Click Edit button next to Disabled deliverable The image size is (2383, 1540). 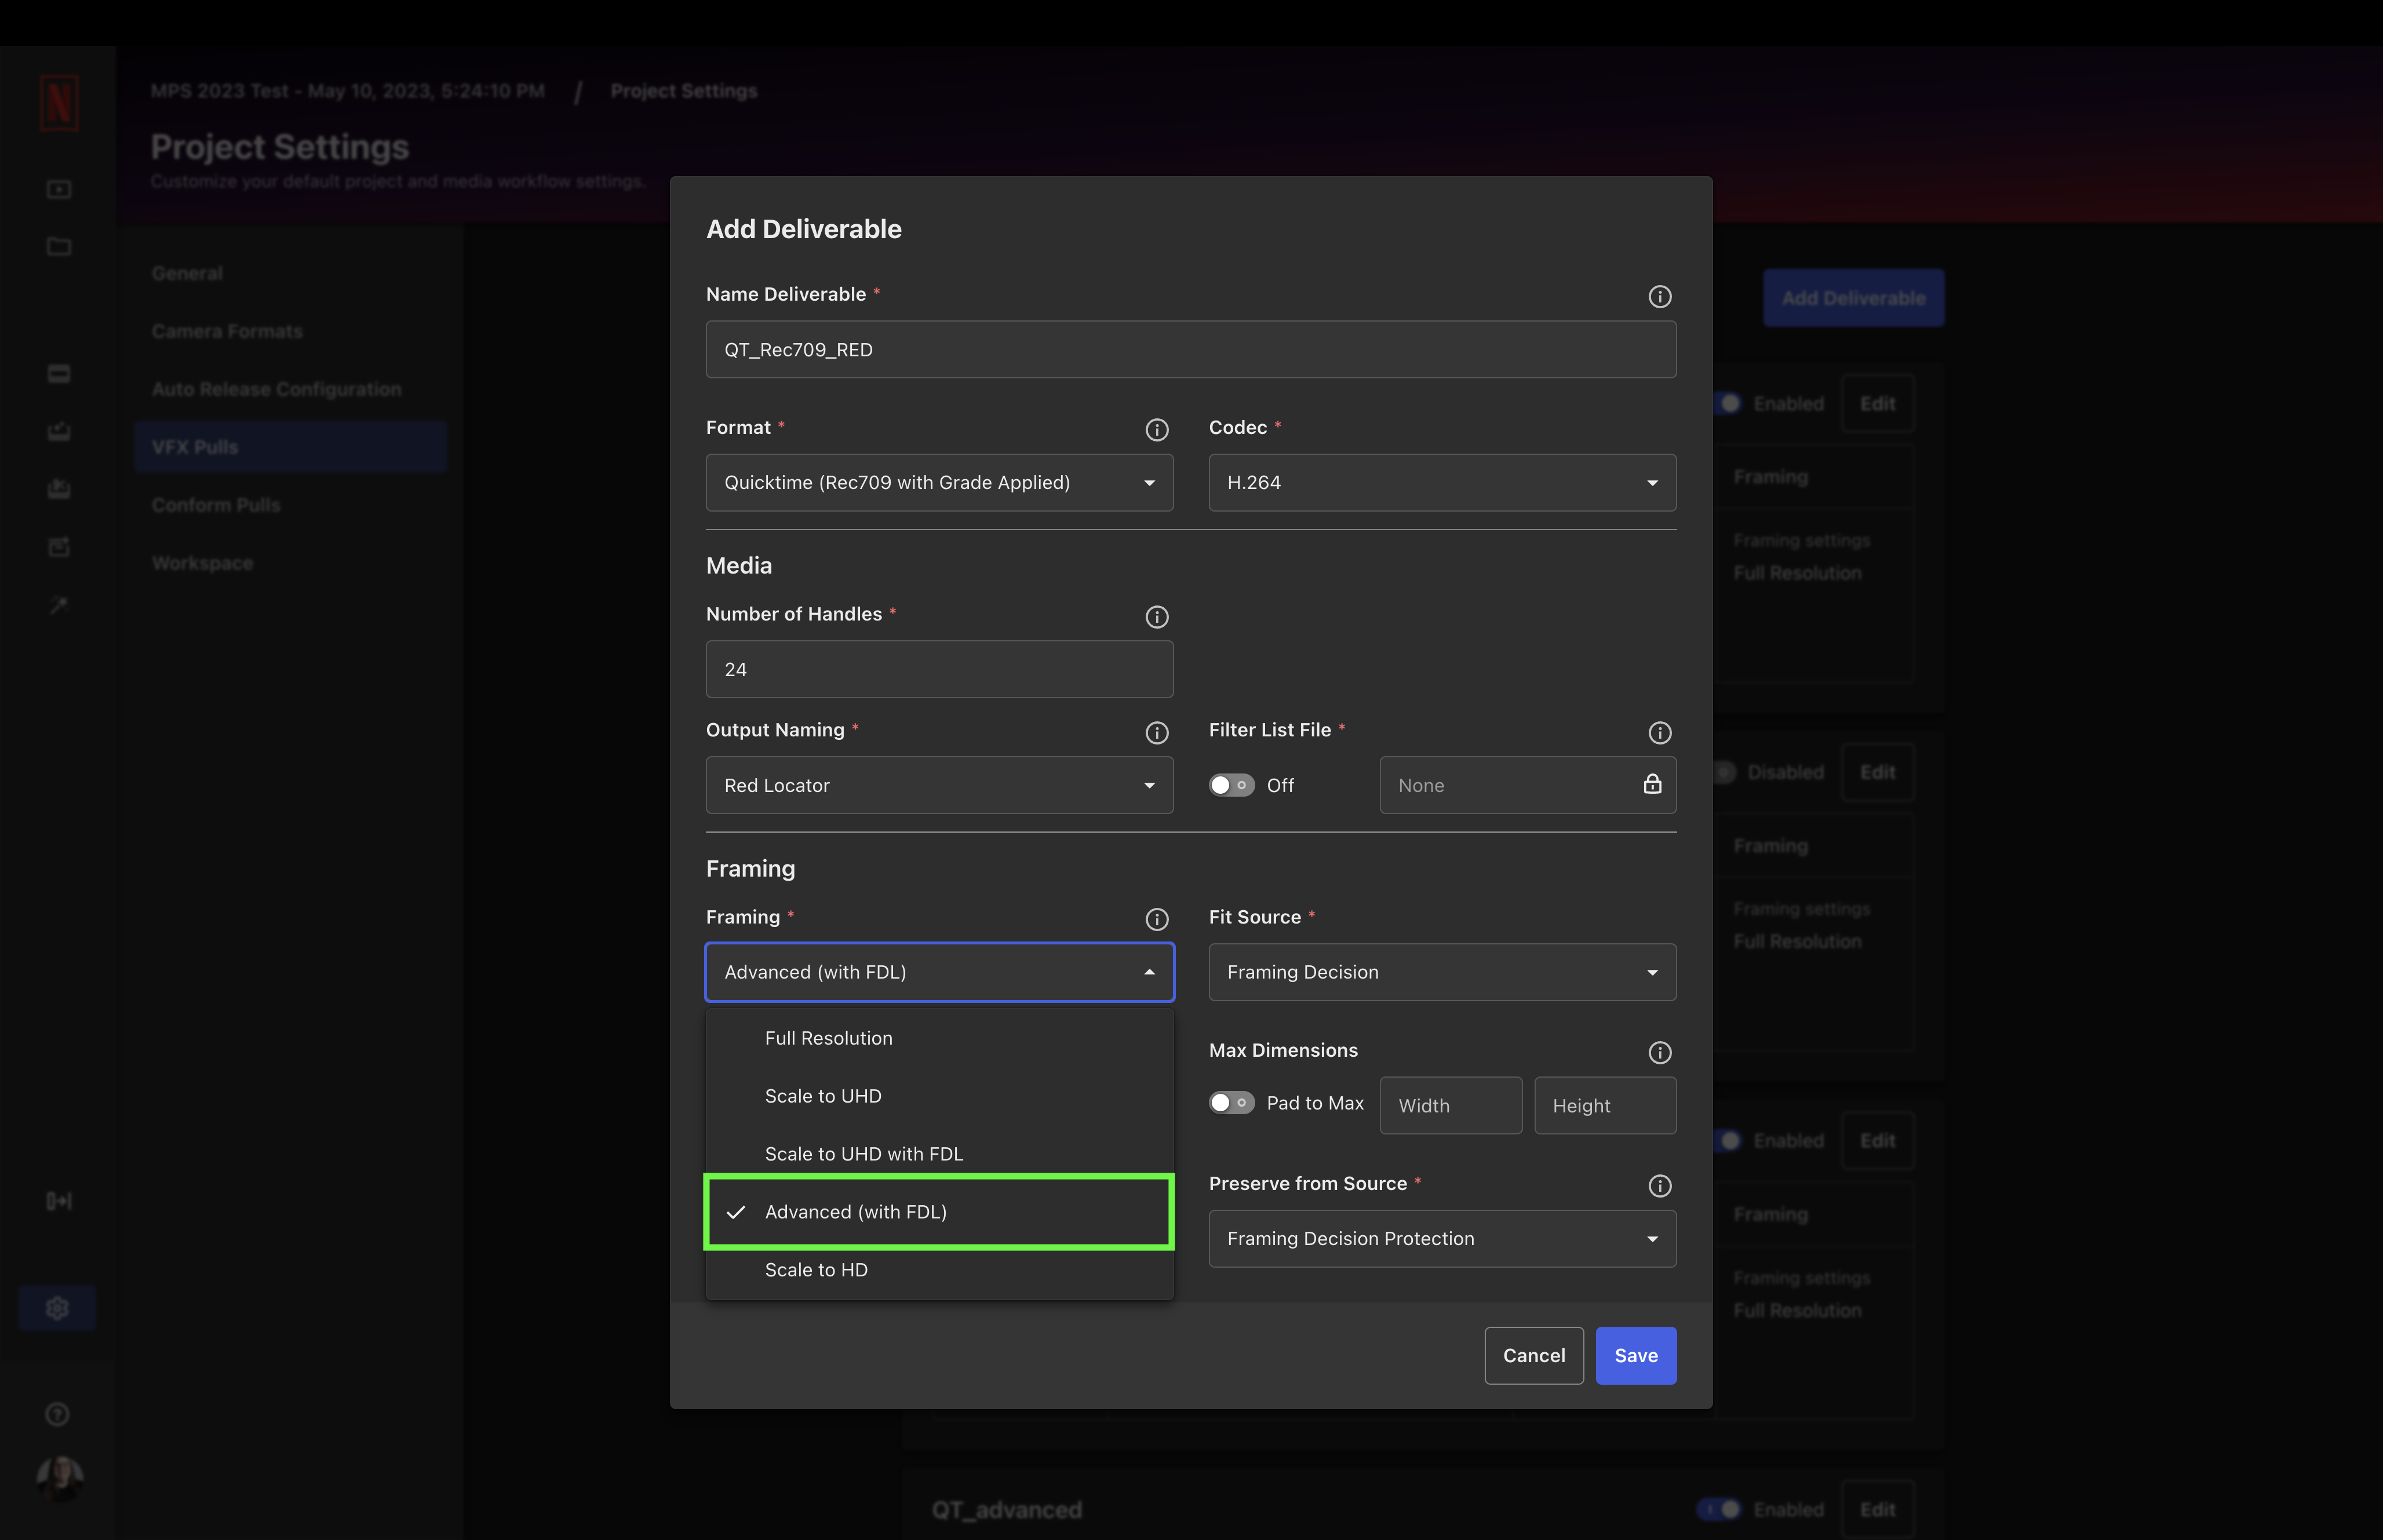[x=1877, y=772]
